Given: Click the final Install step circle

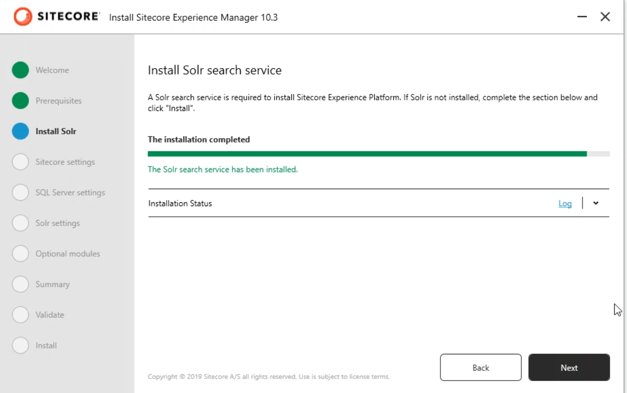Looking at the screenshot, I should pos(20,345).
